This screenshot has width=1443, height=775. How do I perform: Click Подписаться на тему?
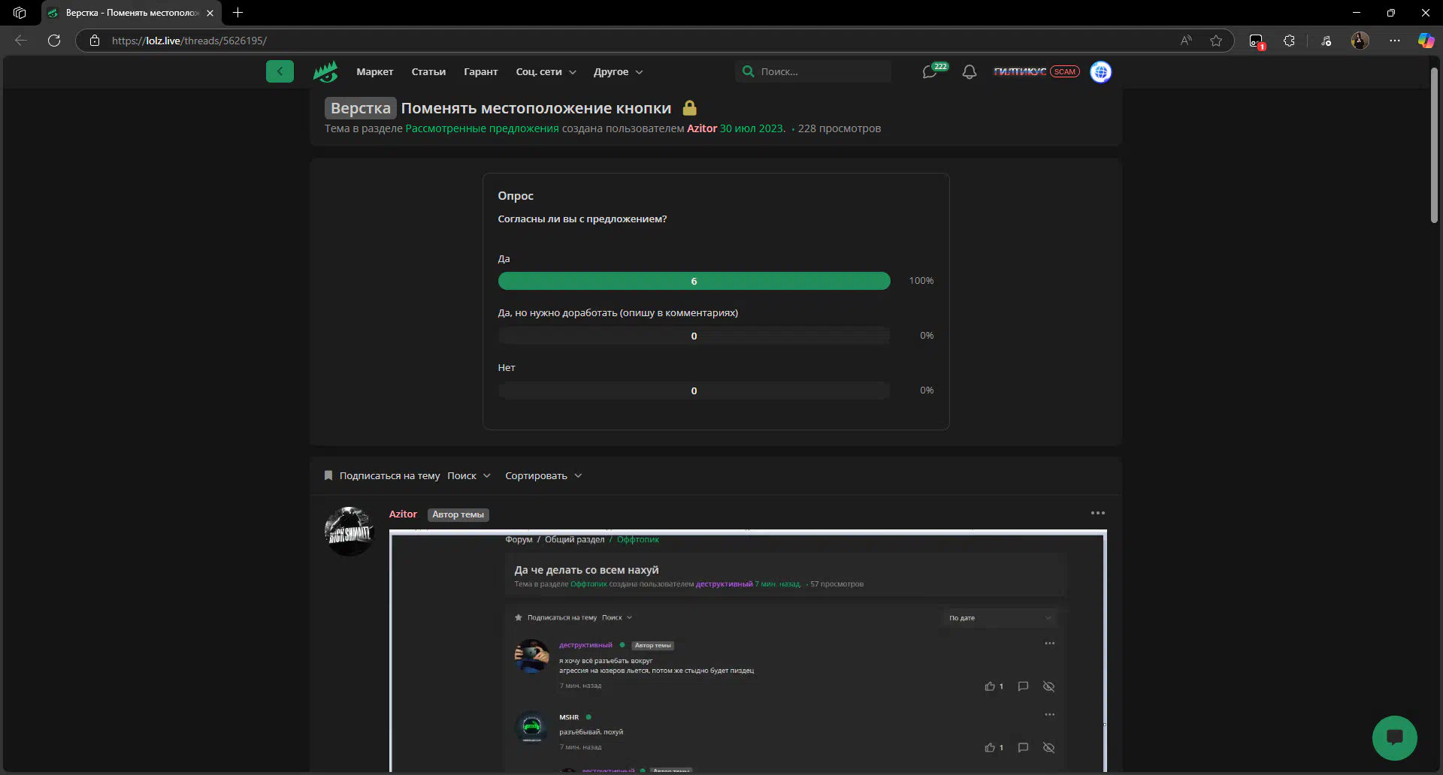pyautogui.click(x=389, y=475)
